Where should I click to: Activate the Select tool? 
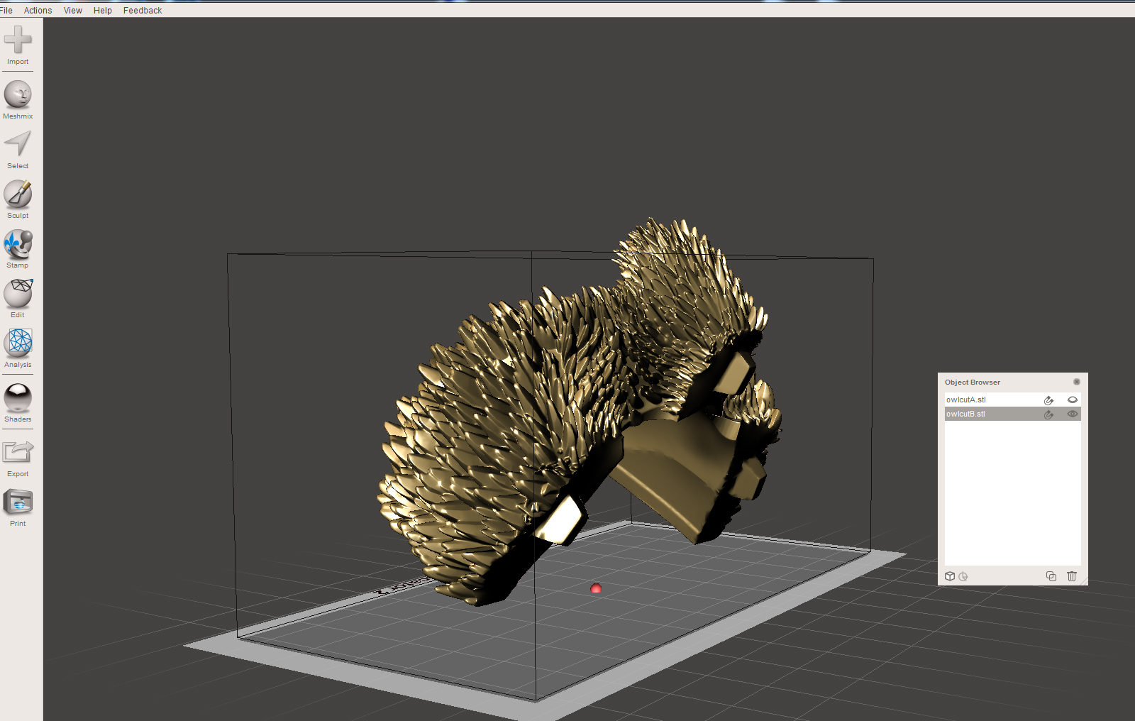[18, 145]
